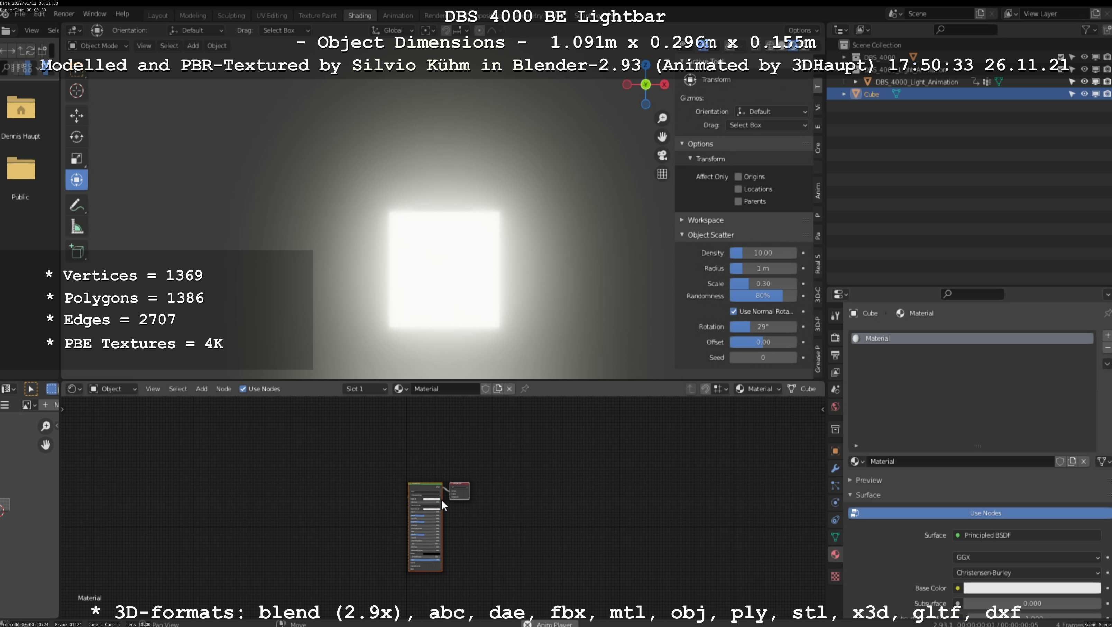Toggle Use Nodes checkbox in node editor

tap(243, 389)
